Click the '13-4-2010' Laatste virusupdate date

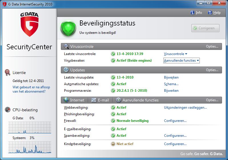pos(125,77)
